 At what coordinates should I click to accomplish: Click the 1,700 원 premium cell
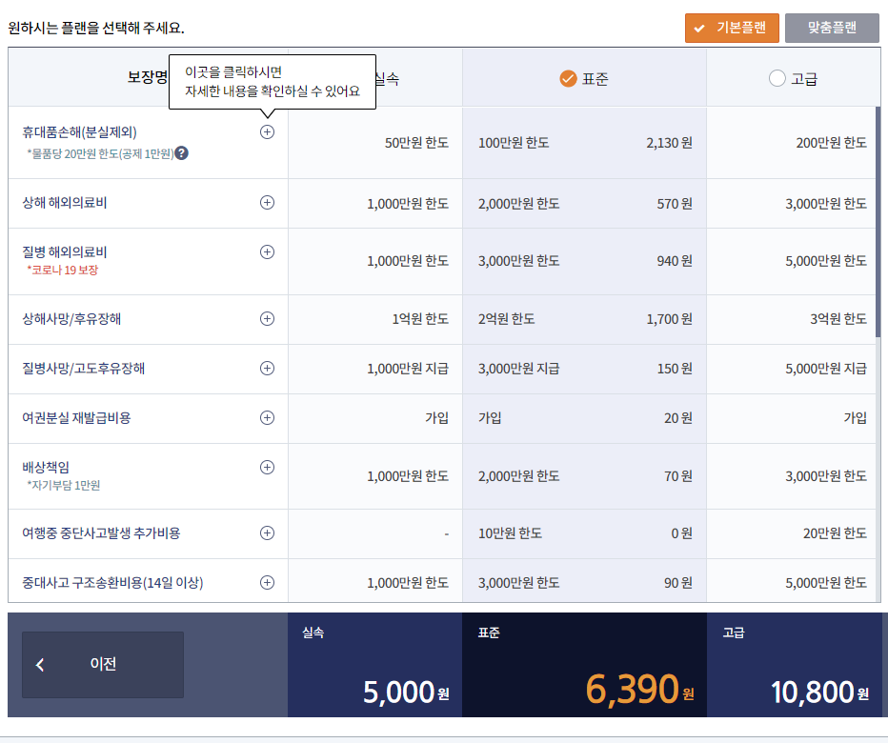tap(670, 319)
